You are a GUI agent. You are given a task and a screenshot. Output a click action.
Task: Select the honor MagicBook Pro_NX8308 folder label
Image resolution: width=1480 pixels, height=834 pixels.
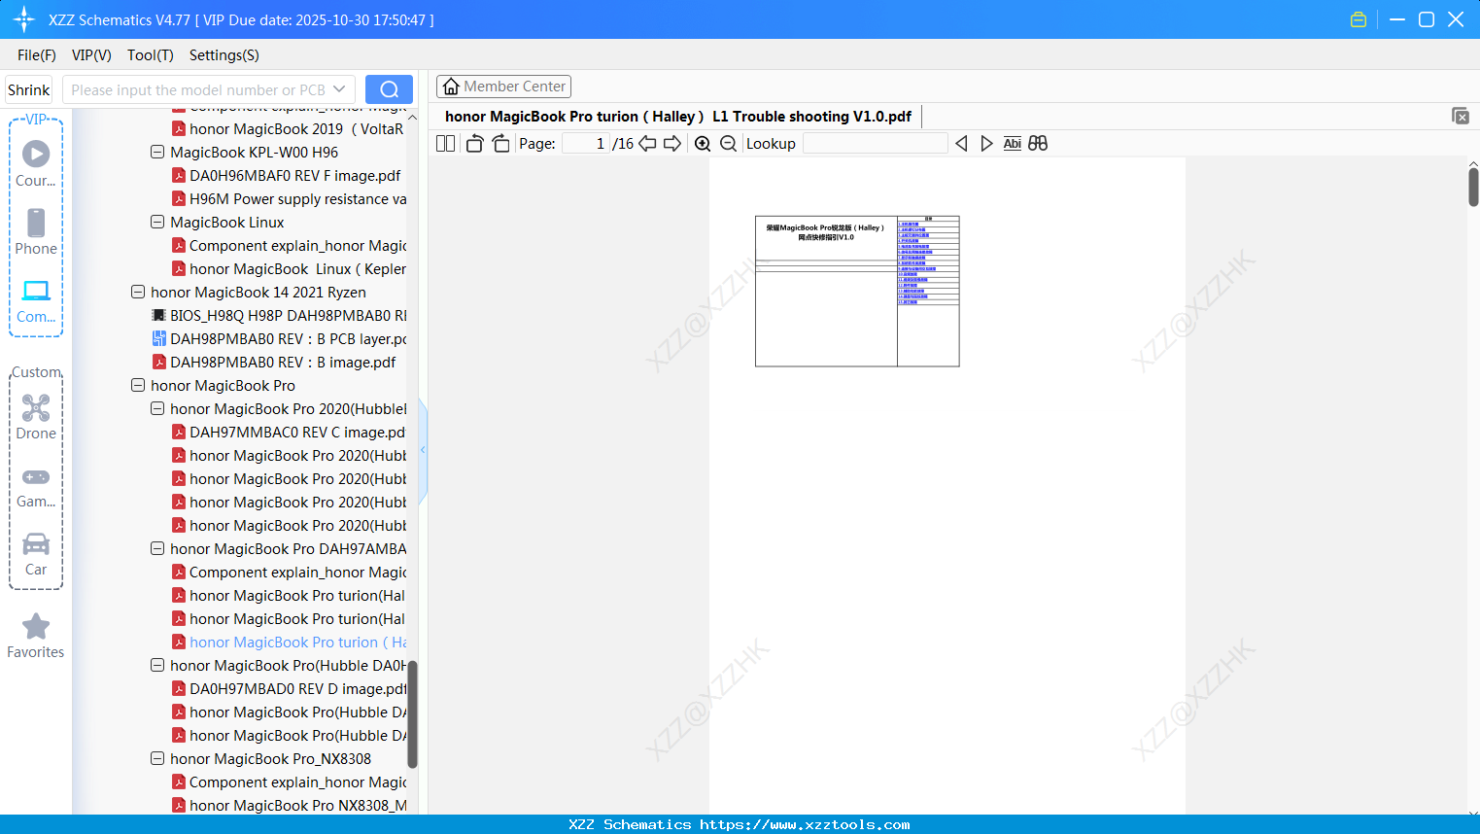tap(270, 759)
